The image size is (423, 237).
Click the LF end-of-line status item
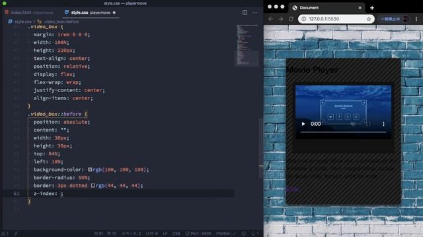tap(165, 234)
